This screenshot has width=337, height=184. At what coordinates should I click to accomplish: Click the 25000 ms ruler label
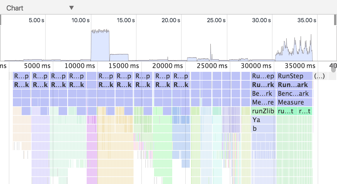point(212,66)
